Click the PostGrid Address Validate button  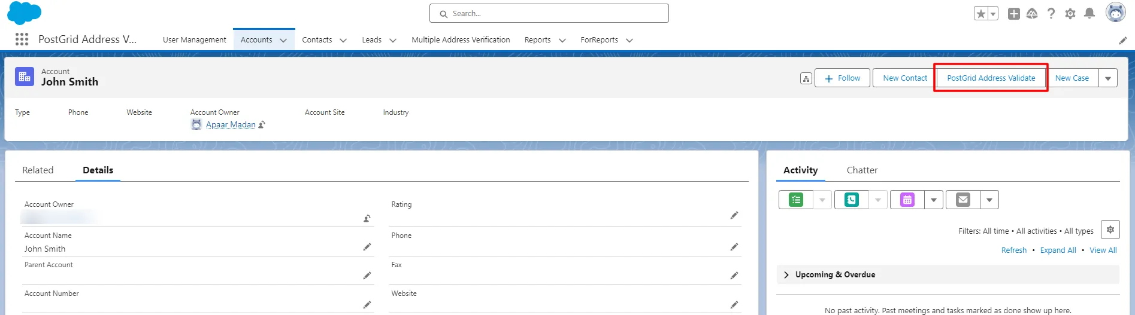tap(991, 78)
